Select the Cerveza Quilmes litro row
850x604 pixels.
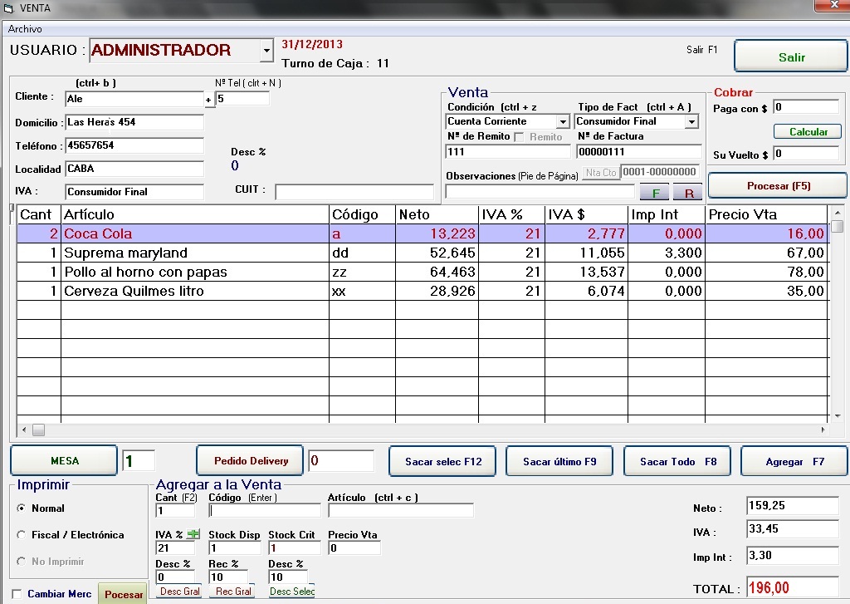pos(423,291)
